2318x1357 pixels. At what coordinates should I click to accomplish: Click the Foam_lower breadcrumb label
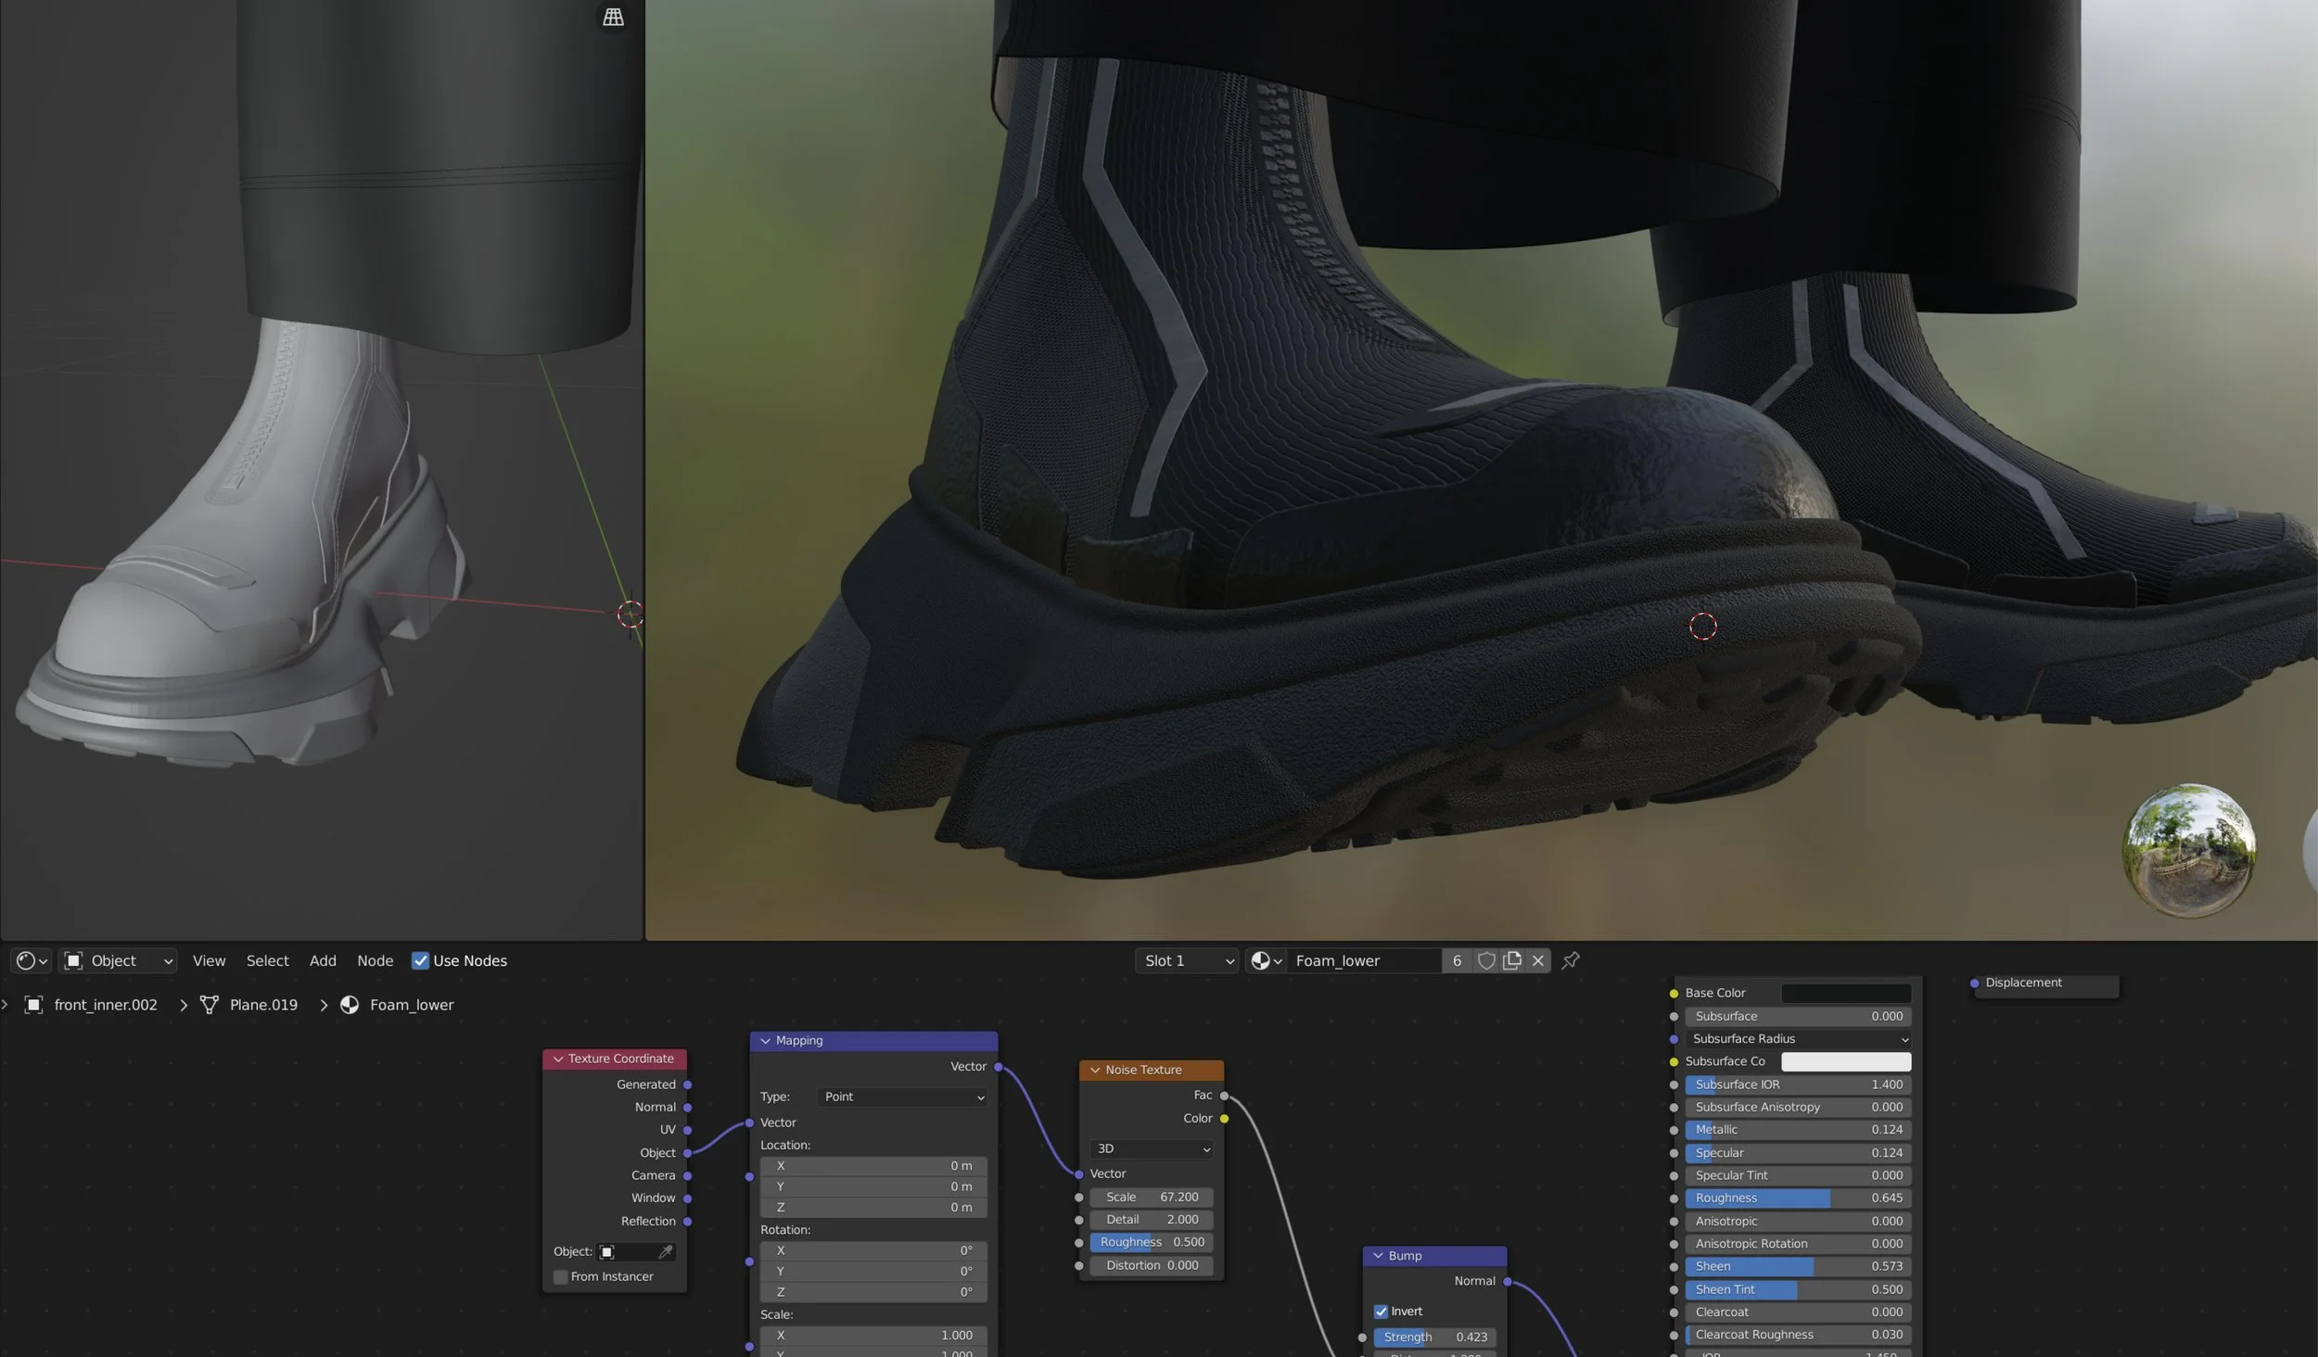coord(411,1005)
